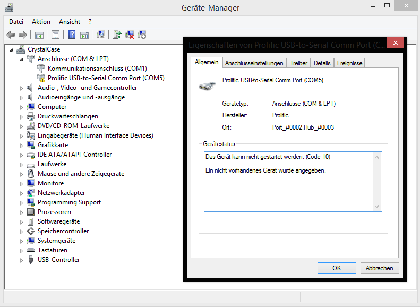Click the Speichercontroller icon

pyautogui.click(x=31, y=231)
